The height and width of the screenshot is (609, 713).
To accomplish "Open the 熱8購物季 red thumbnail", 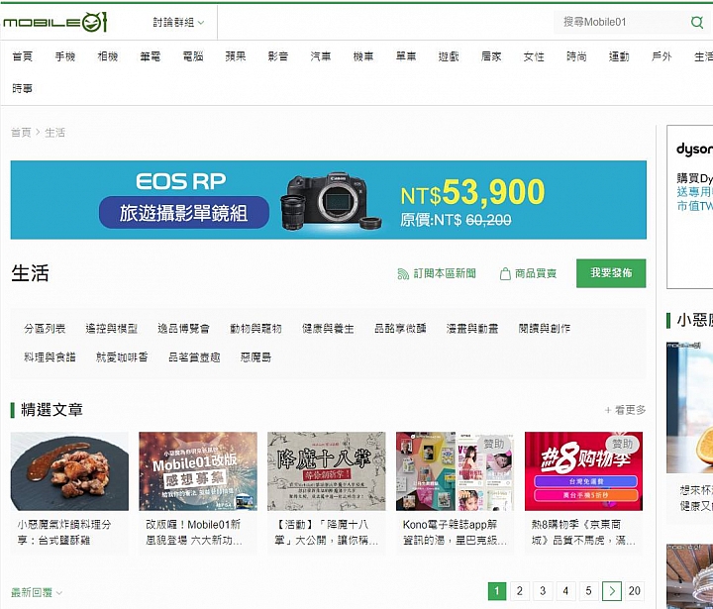I will click(x=583, y=471).
